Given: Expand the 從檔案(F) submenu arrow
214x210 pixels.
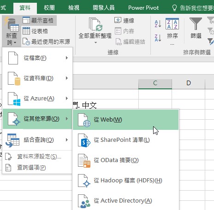Looking at the screenshot, I should (67, 58).
